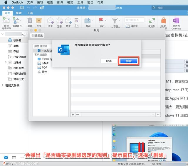Collapse the account folder list chevron
188x166 pixels.
point(2,34)
